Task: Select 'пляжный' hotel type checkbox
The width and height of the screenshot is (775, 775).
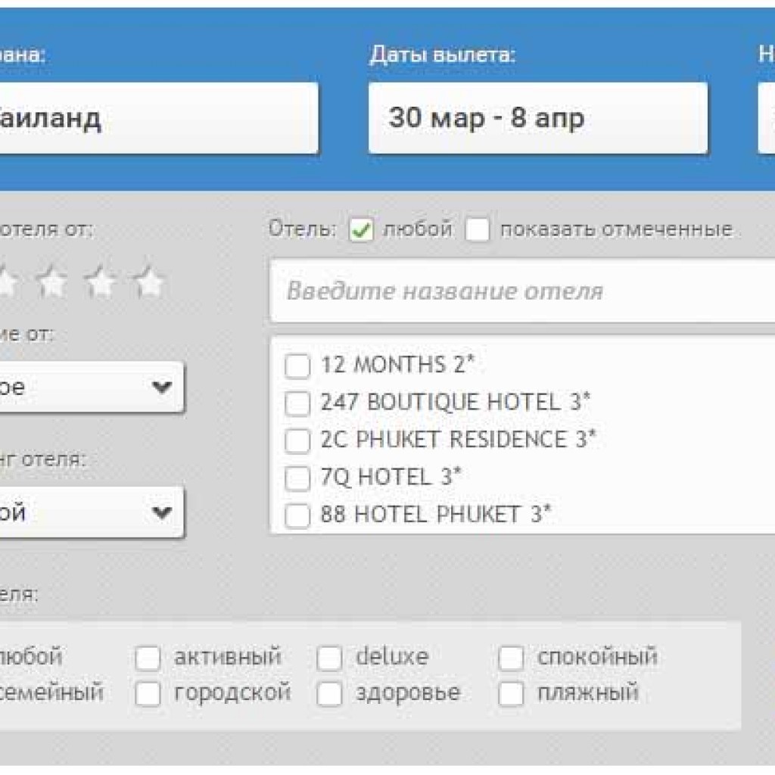Action: click(x=511, y=694)
